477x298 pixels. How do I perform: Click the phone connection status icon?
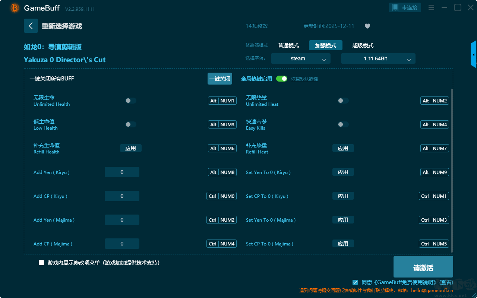(x=395, y=7)
